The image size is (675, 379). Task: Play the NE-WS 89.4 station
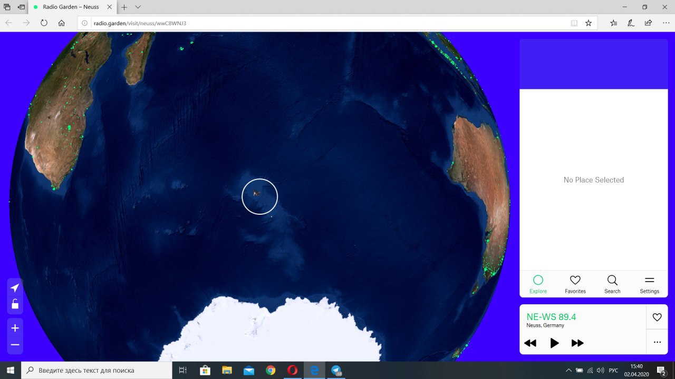(x=554, y=343)
